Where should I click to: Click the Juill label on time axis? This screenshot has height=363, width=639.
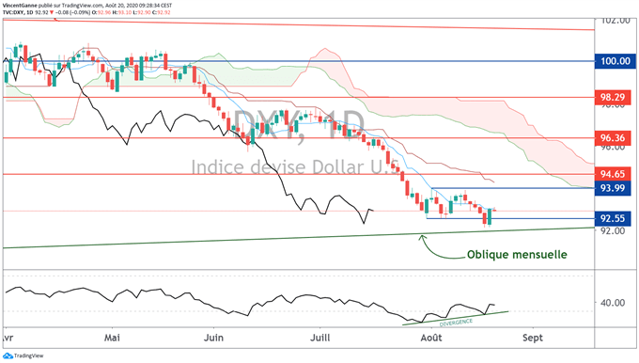point(319,338)
